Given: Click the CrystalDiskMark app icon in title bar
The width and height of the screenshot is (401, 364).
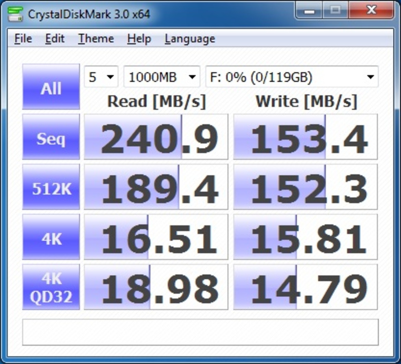Looking at the screenshot, I should coord(15,14).
